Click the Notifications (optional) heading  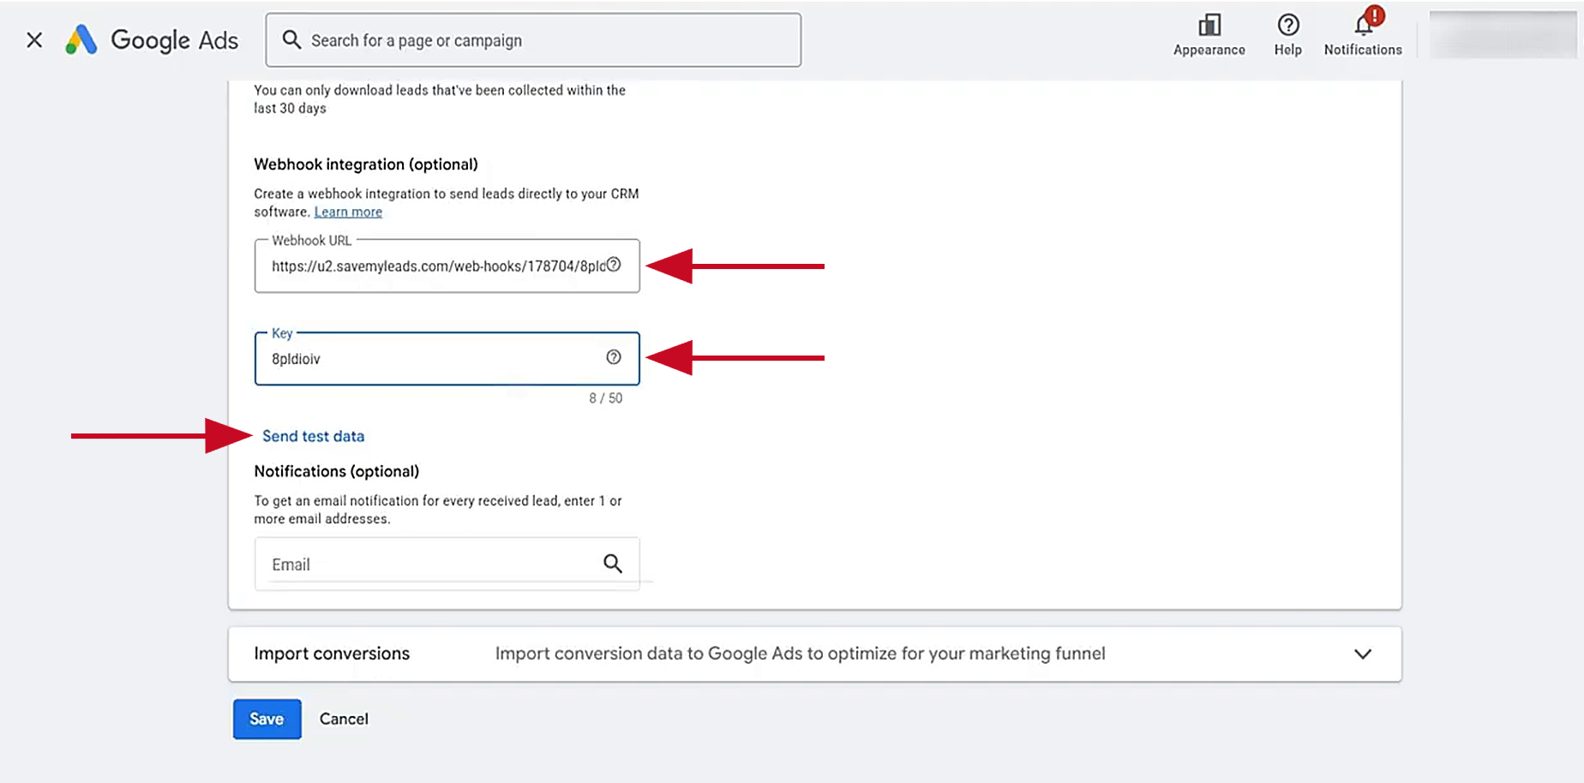[337, 471]
